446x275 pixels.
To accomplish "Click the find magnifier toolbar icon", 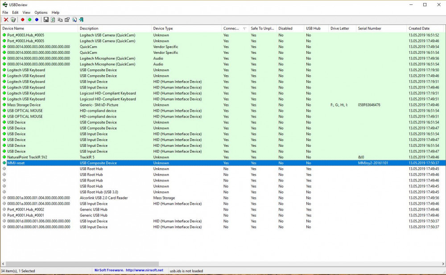I will point(74,20).
